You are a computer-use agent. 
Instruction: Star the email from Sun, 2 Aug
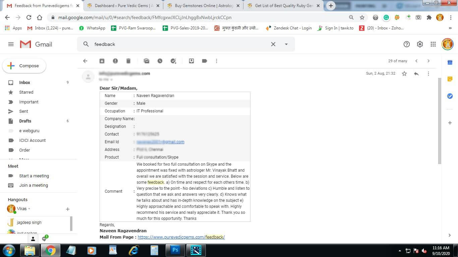[x=404, y=74]
